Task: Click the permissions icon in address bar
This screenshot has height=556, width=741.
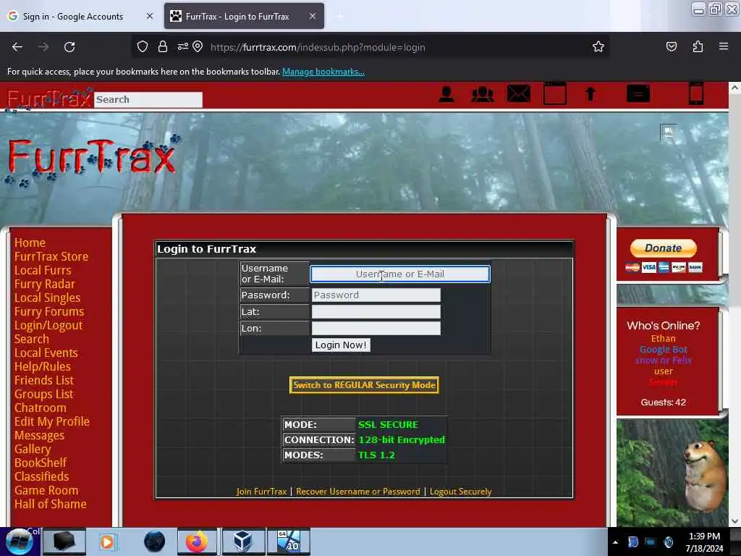Action: 182,47
